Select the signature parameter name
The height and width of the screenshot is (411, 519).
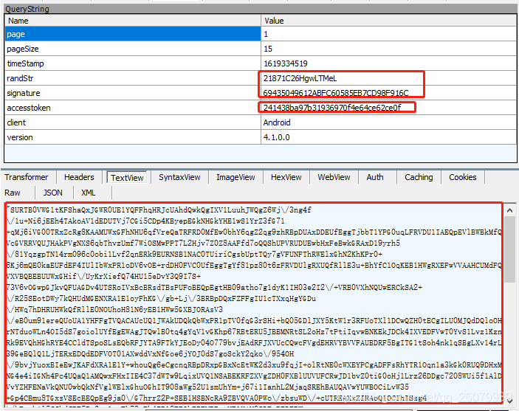click(x=23, y=93)
